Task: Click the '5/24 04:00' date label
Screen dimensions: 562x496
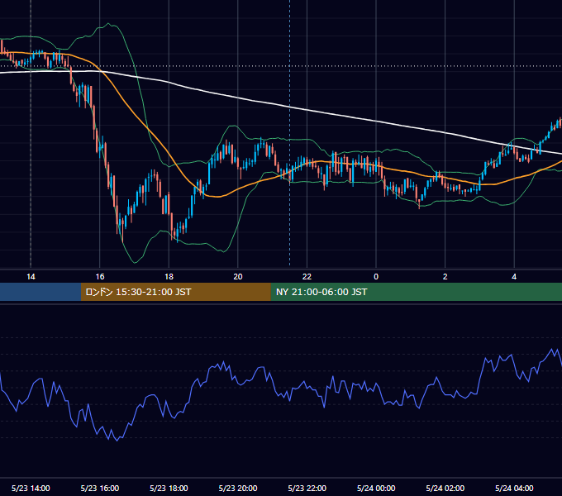Action: click(x=514, y=488)
